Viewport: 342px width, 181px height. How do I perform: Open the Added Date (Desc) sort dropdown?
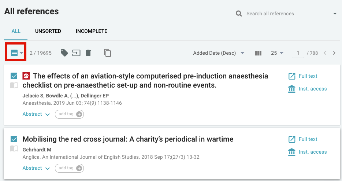tap(219, 53)
